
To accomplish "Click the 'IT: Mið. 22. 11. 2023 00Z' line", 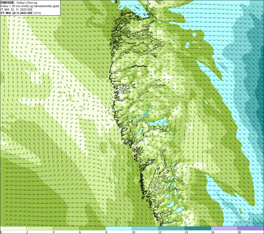I will click(16, 9).
